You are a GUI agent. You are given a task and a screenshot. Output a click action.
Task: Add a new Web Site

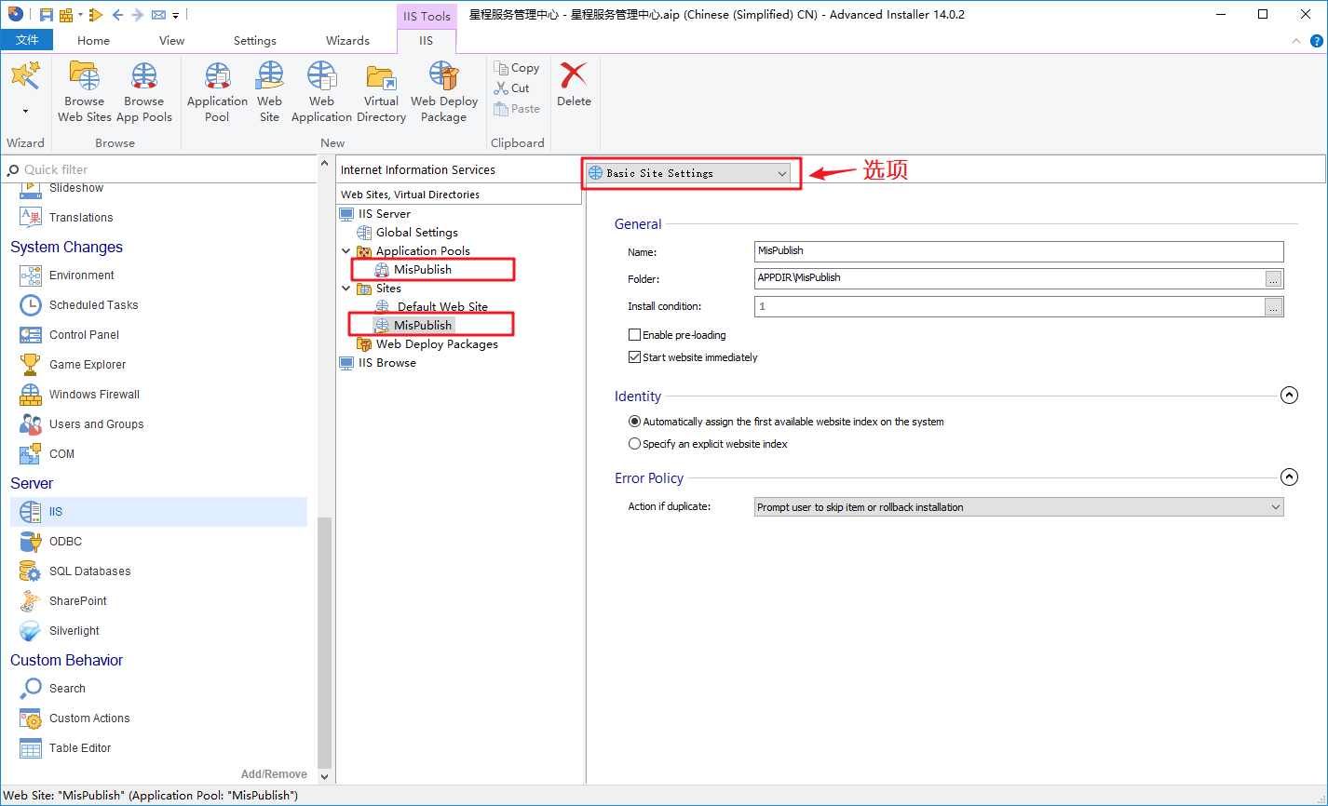coord(270,92)
